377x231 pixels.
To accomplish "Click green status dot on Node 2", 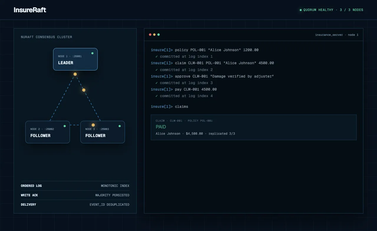I will pos(65,126).
